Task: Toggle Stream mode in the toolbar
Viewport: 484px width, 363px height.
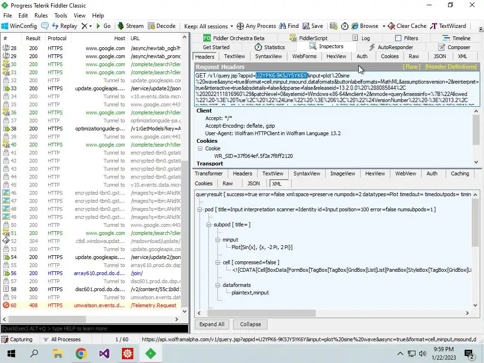Action: click(130, 26)
